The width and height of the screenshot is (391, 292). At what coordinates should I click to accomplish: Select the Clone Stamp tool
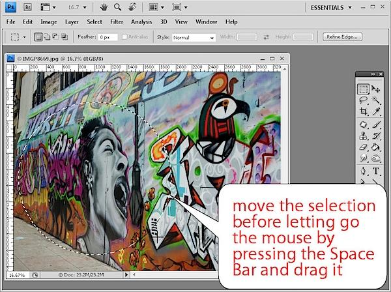(364, 136)
